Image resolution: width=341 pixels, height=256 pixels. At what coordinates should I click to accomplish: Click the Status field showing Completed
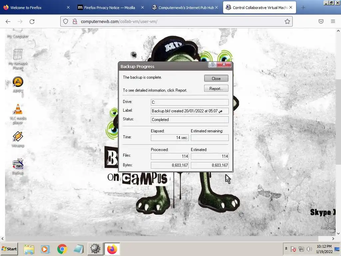coord(189,120)
